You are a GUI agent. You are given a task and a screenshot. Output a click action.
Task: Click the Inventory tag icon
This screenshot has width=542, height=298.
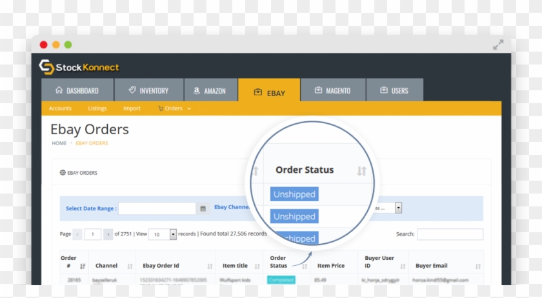coord(132,90)
